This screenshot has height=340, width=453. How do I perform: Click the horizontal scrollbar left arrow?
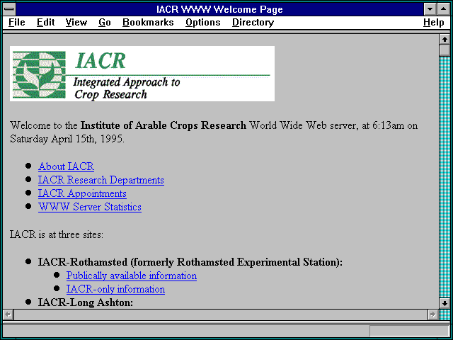(8, 314)
